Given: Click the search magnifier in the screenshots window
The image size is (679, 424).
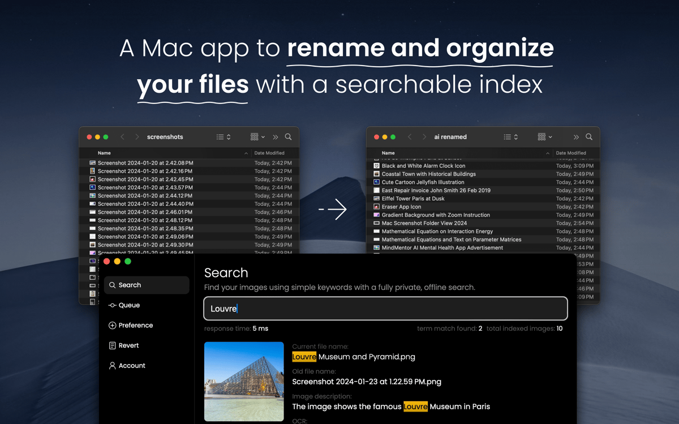Looking at the screenshot, I should point(288,137).
